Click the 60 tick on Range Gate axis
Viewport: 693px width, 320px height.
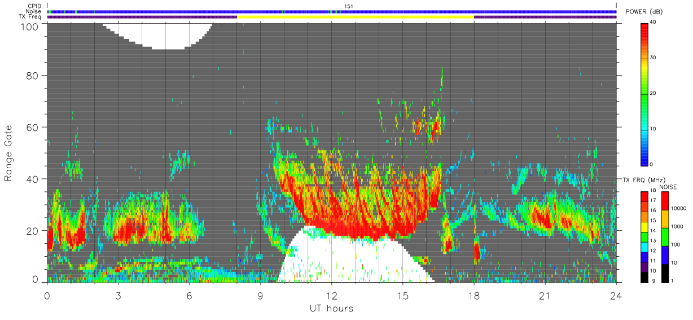pos(32,127)
